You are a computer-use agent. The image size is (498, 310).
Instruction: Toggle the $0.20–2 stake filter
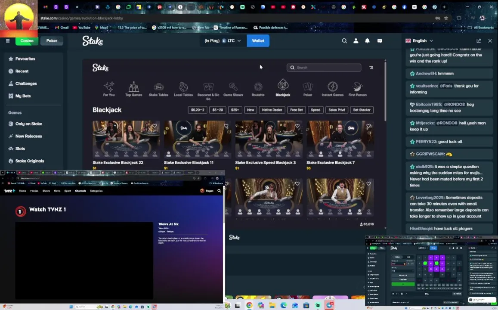click(x=197, y=110)
